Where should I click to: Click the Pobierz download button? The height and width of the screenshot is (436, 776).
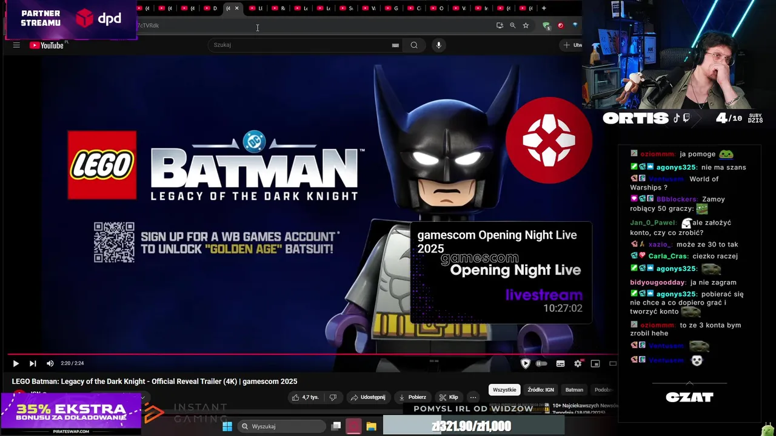coord(412,397)
